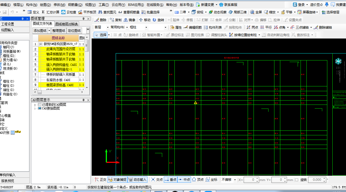The image size is (346, 192).
Task: Open 编辑钢筋 edit rebar
Action: click(193, 27)
